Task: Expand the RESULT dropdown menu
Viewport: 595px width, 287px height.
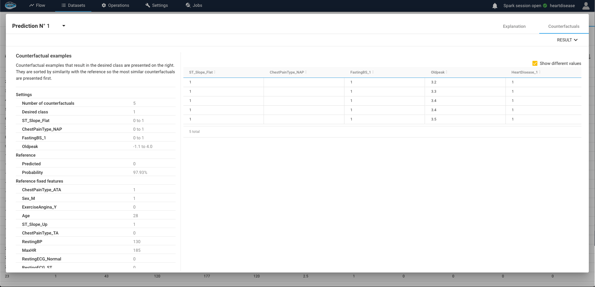Action: click(x=567, y=40)
